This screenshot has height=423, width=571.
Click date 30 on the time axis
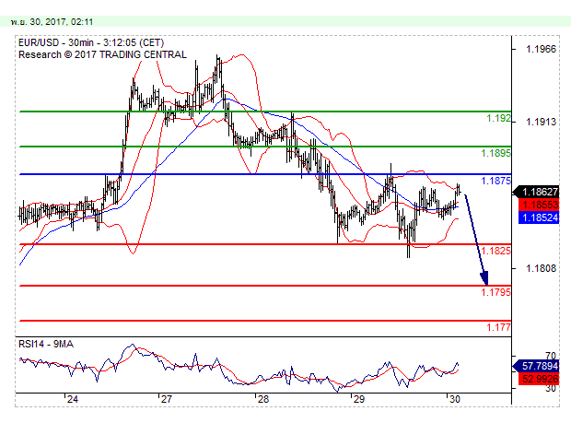454,399
